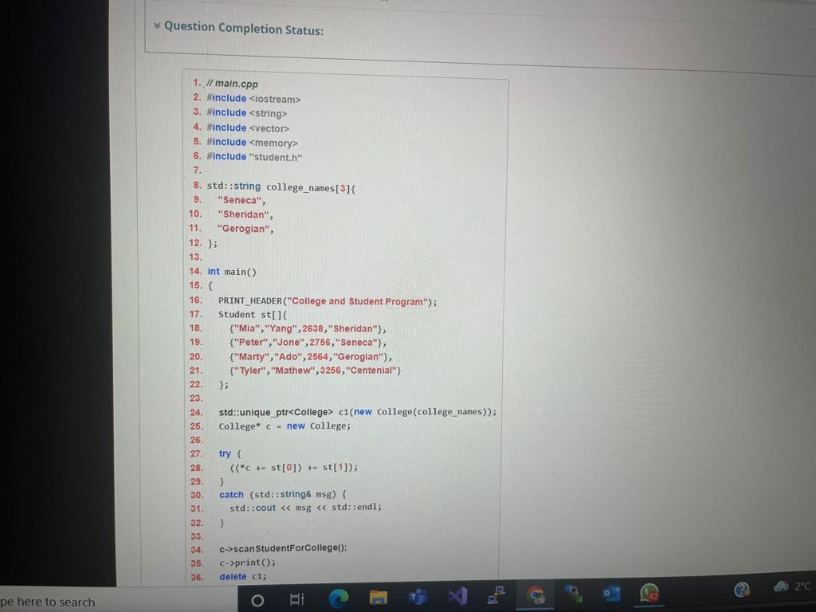Open the Get Help question mark icon
816x612 pixels.
(x=742, y=588)
